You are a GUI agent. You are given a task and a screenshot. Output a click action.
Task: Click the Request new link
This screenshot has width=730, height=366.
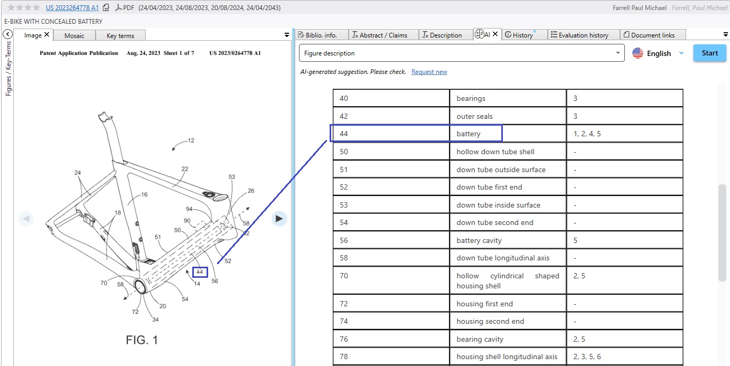[429, 72]
